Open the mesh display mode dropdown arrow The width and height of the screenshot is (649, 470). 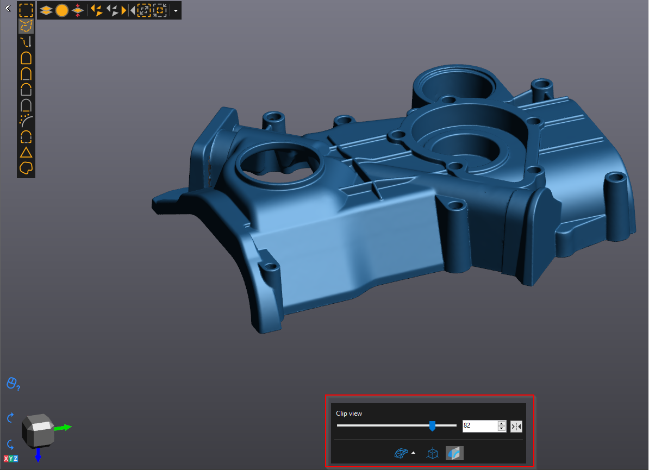pyautogui.click(x=413, y=453)
